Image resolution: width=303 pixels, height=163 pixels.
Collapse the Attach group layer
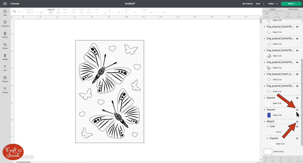(x=264, y=122)
